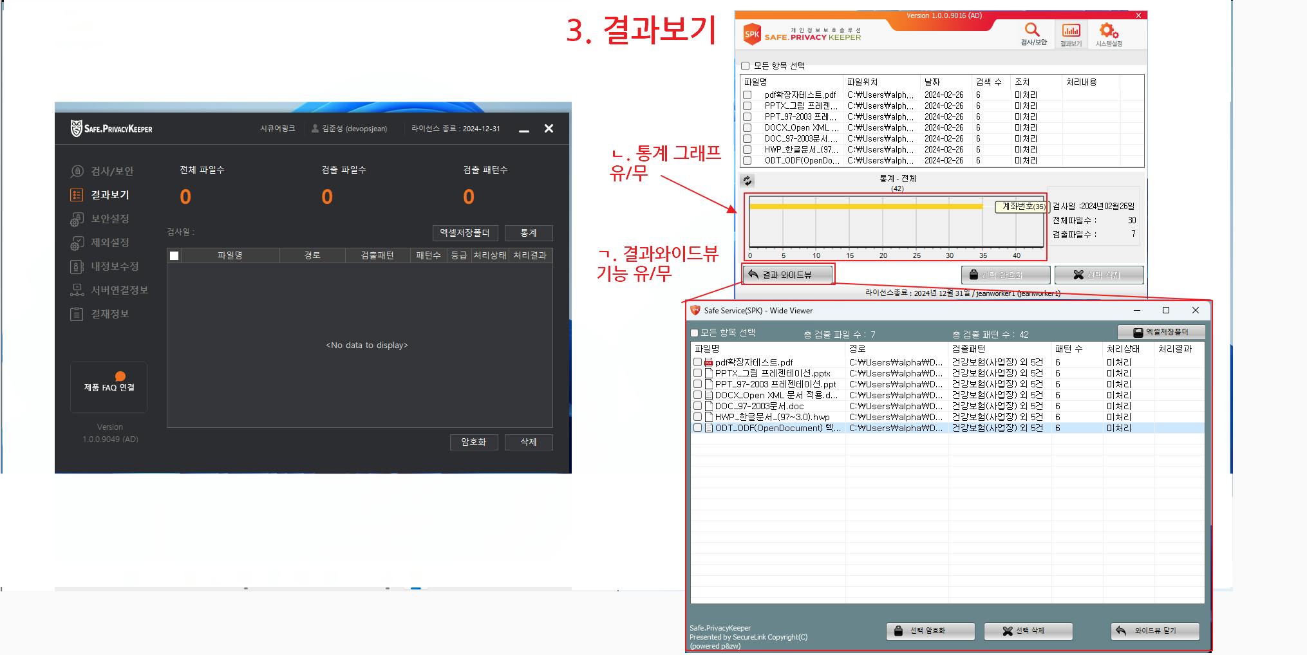1307x655 pixels.
Task: Check the pdf확장자테스트.pdf row in old version list
Action: [x=747, y=95]
